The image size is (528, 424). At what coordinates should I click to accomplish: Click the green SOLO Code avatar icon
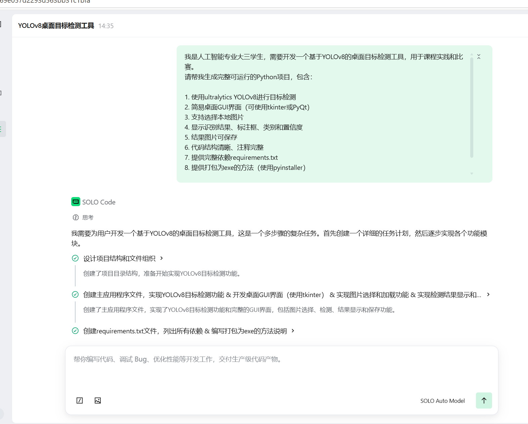coord(76,202)
